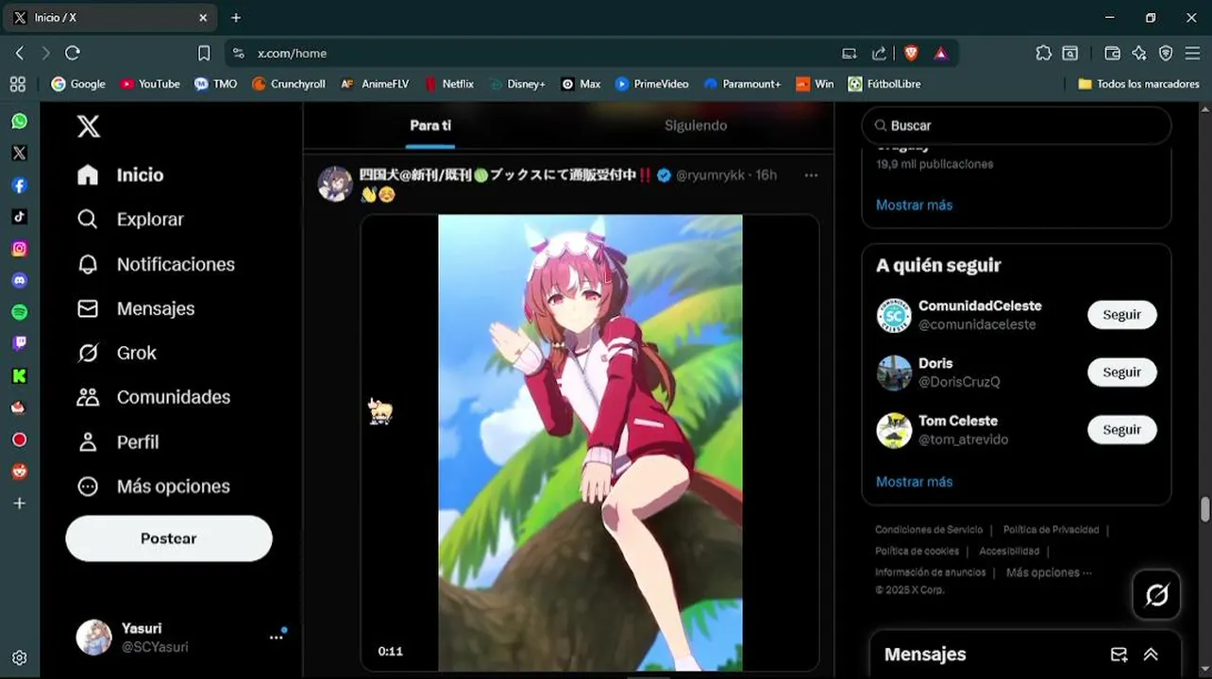Play the anime video in the post
Image resolution: width=1212 pixels, height=679 pixels.
(x=590, y=443)
